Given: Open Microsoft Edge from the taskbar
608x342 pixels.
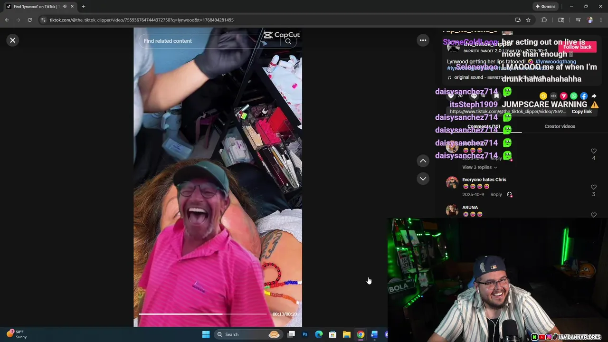Looking at the screenshot, I should (x=319, y=334).
